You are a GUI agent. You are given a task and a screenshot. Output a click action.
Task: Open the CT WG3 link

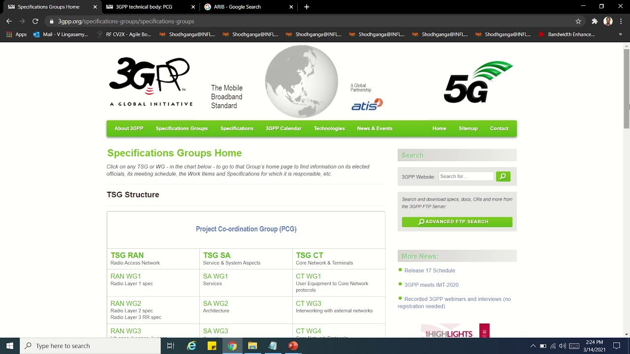[x=308, y=303]
